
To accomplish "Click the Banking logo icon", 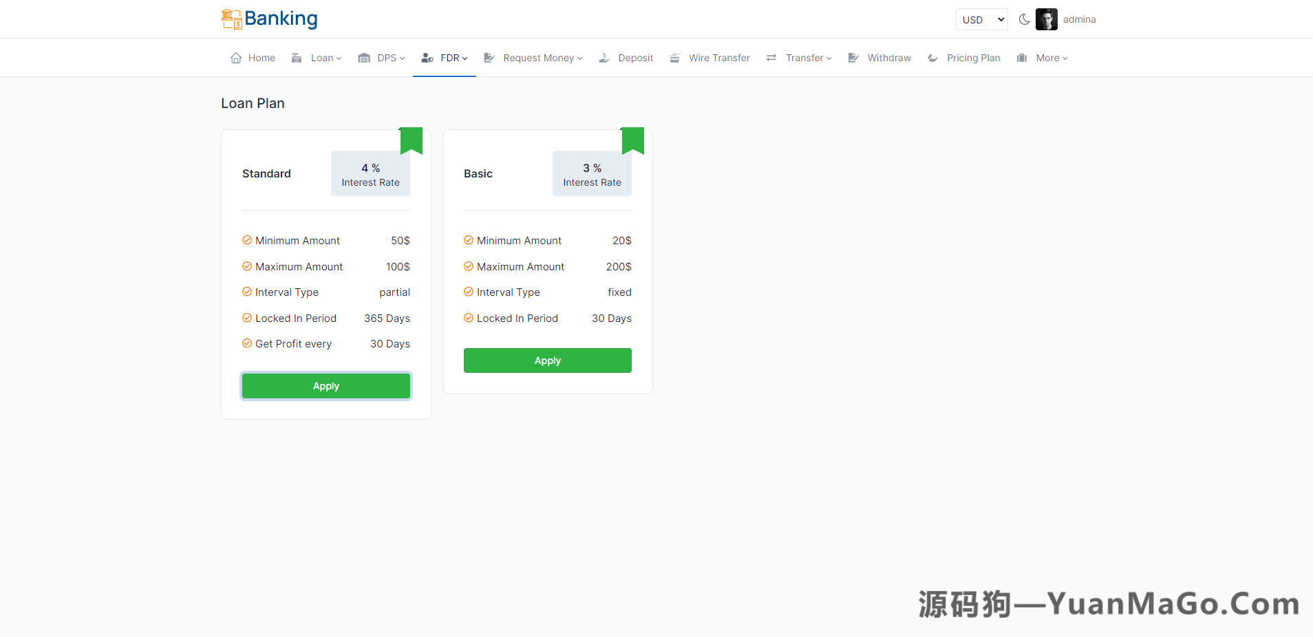I will pyautogui.click(x=231, y=19).
